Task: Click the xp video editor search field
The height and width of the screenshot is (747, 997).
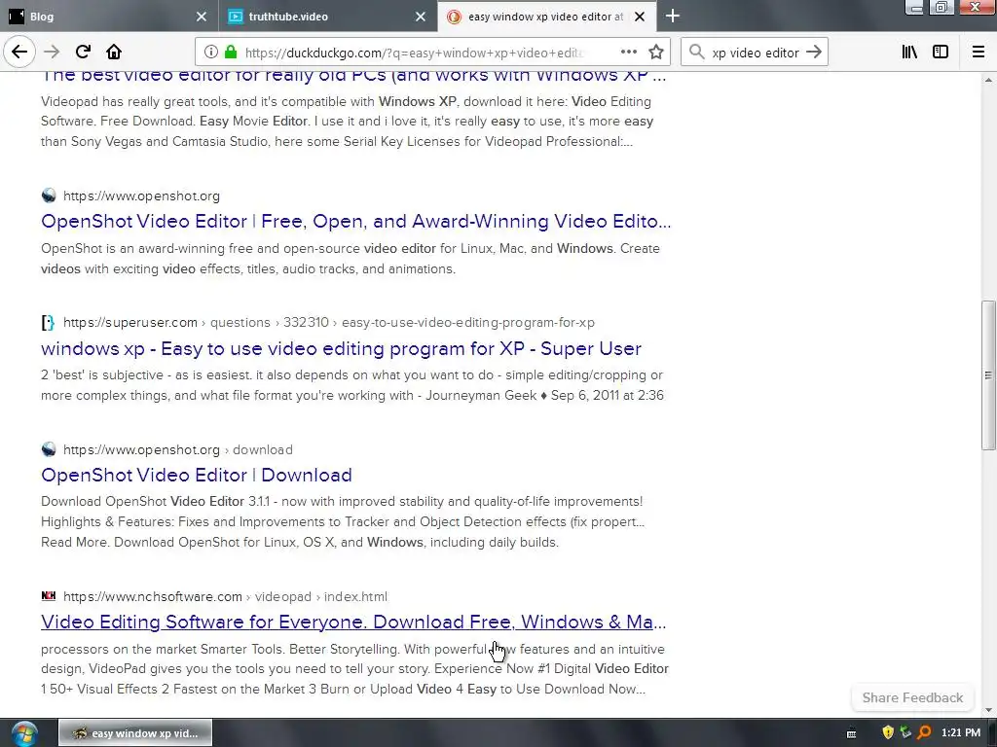Action: point(756,53)
